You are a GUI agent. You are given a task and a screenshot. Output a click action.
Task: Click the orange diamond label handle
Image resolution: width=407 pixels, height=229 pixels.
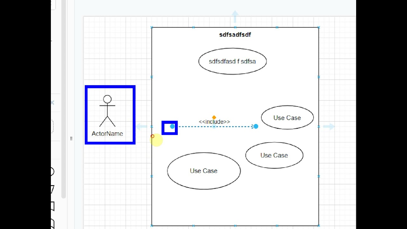(x=214, y=117)
